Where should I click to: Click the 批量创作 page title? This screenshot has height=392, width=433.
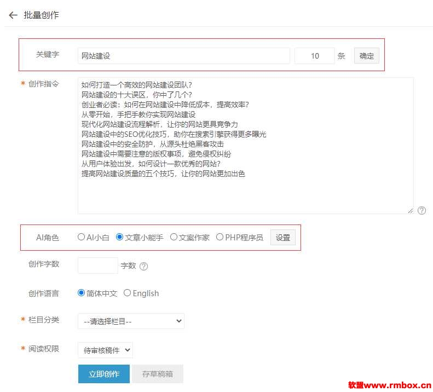coord(41,15)
